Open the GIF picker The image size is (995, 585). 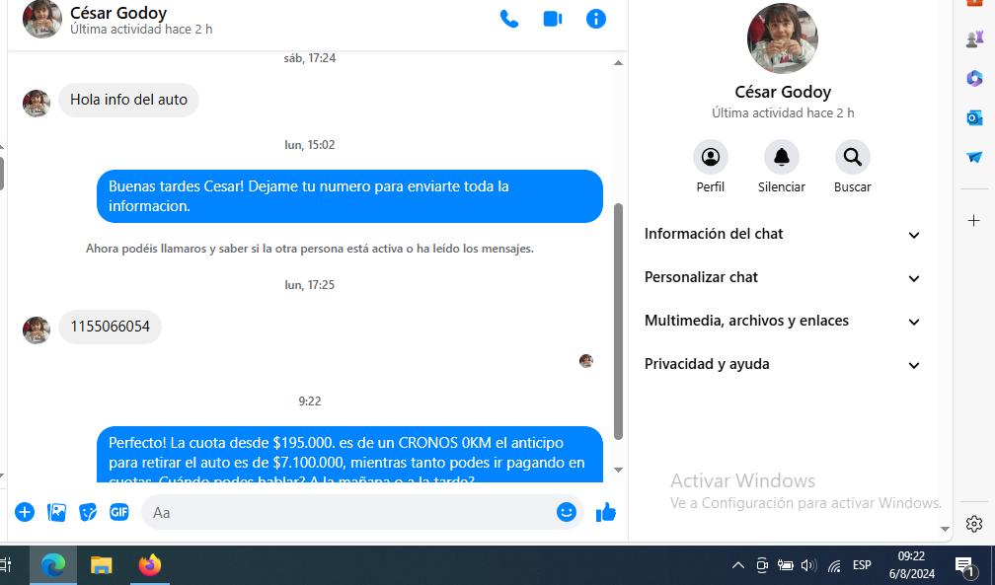119,512
